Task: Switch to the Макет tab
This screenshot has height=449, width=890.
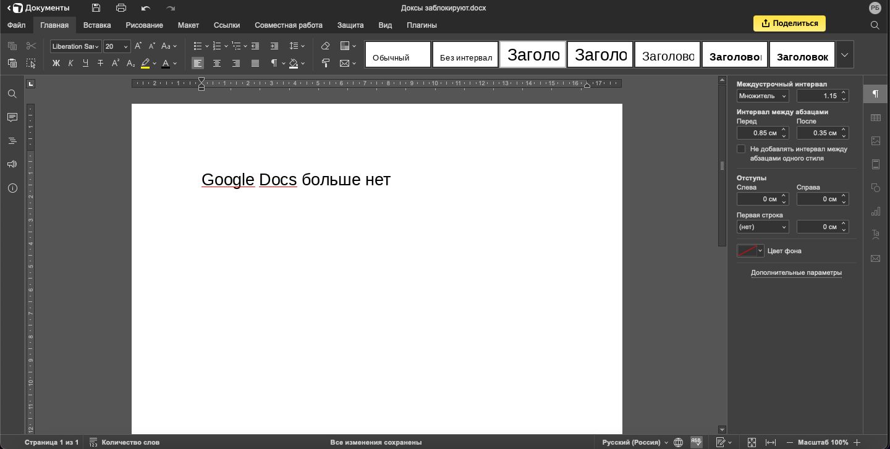Action: click(189, 25)
